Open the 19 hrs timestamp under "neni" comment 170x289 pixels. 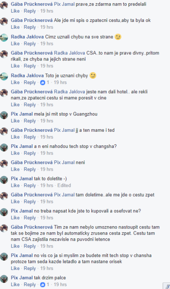tap(47, 169)
